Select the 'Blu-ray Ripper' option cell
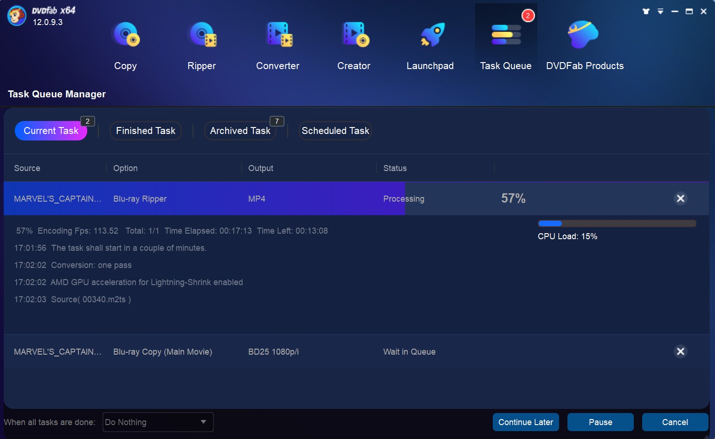Screen dimensions: 715x439 140,199
